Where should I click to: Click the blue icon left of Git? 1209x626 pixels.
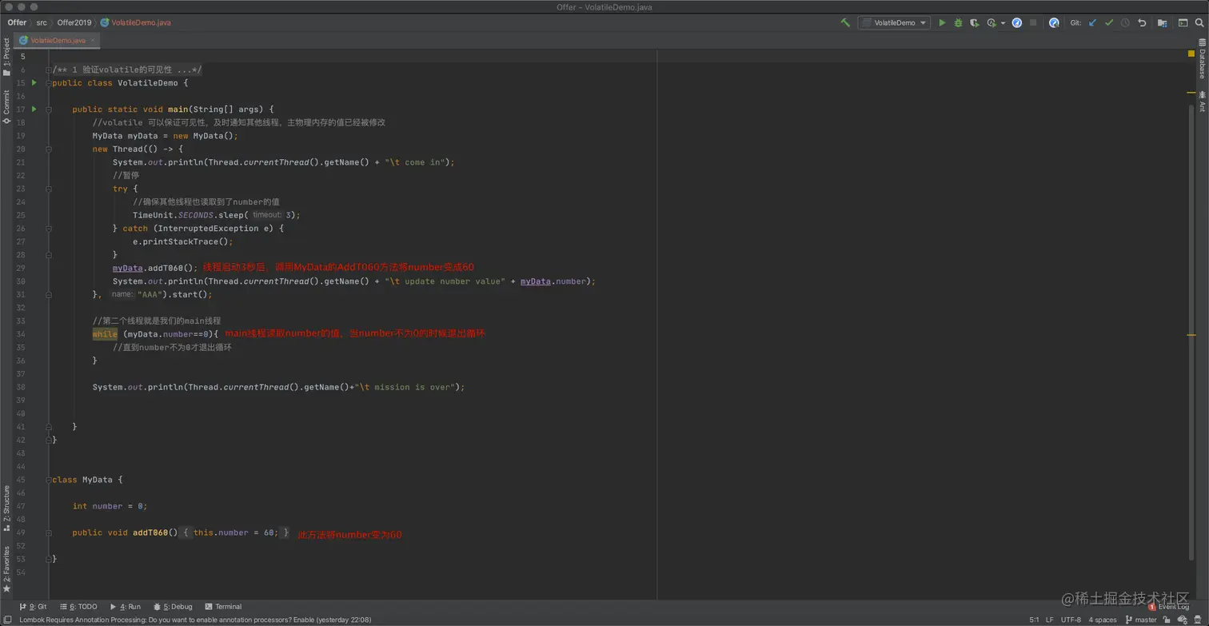click(1054, 22)
